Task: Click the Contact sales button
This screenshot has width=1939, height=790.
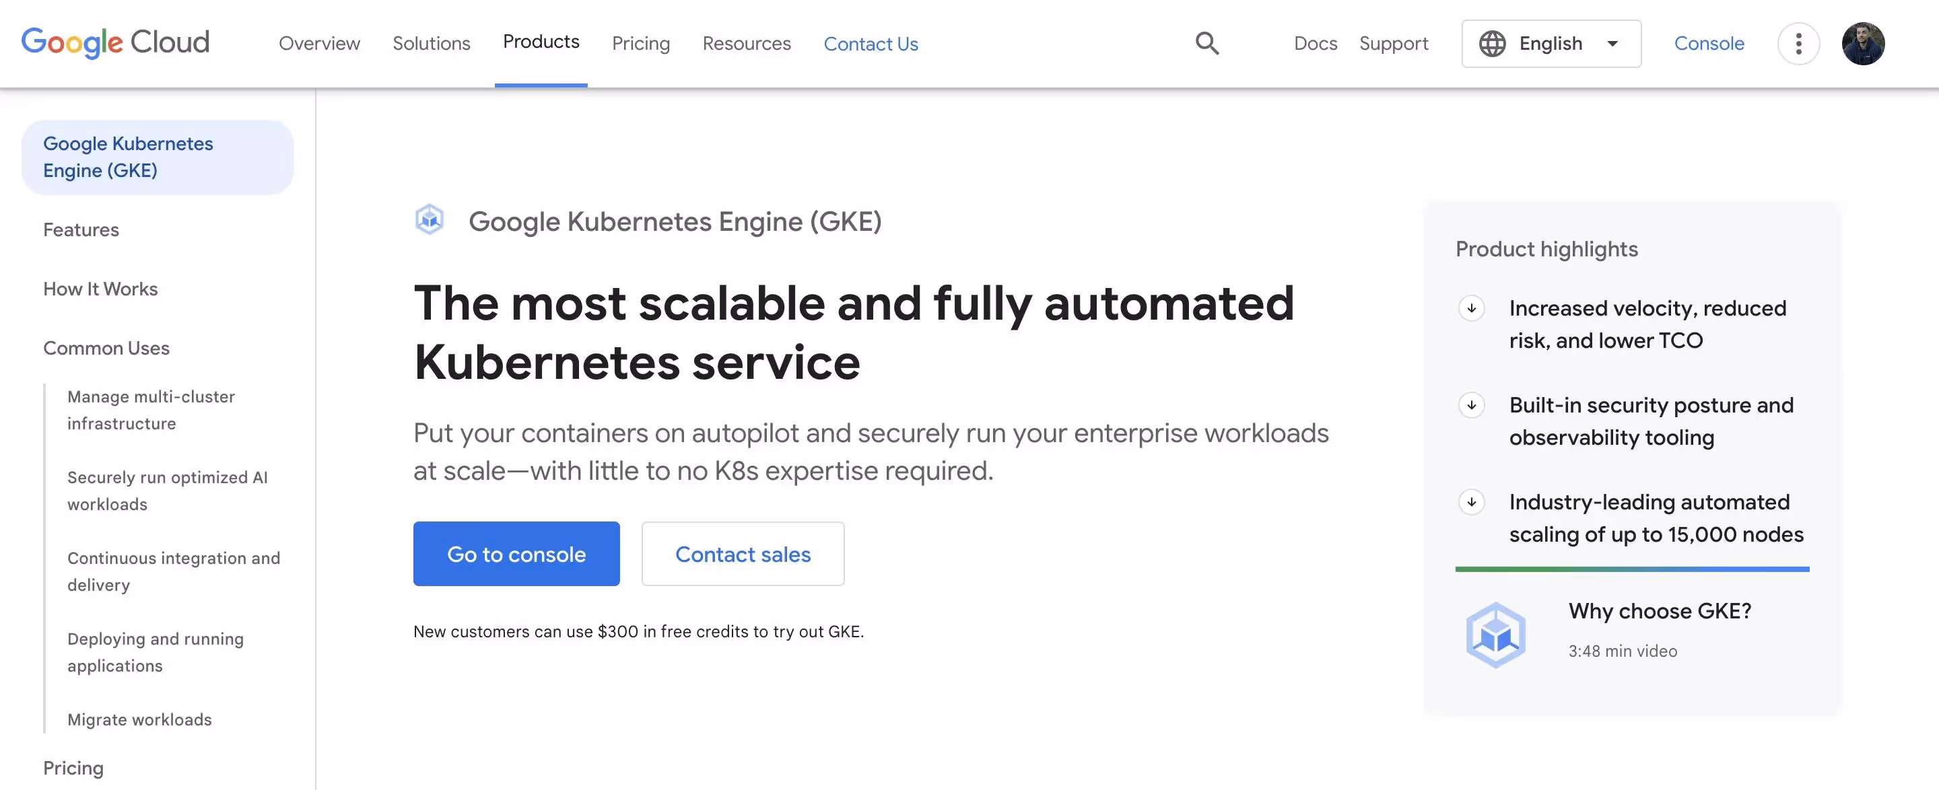Action: [x=743, y=554]
